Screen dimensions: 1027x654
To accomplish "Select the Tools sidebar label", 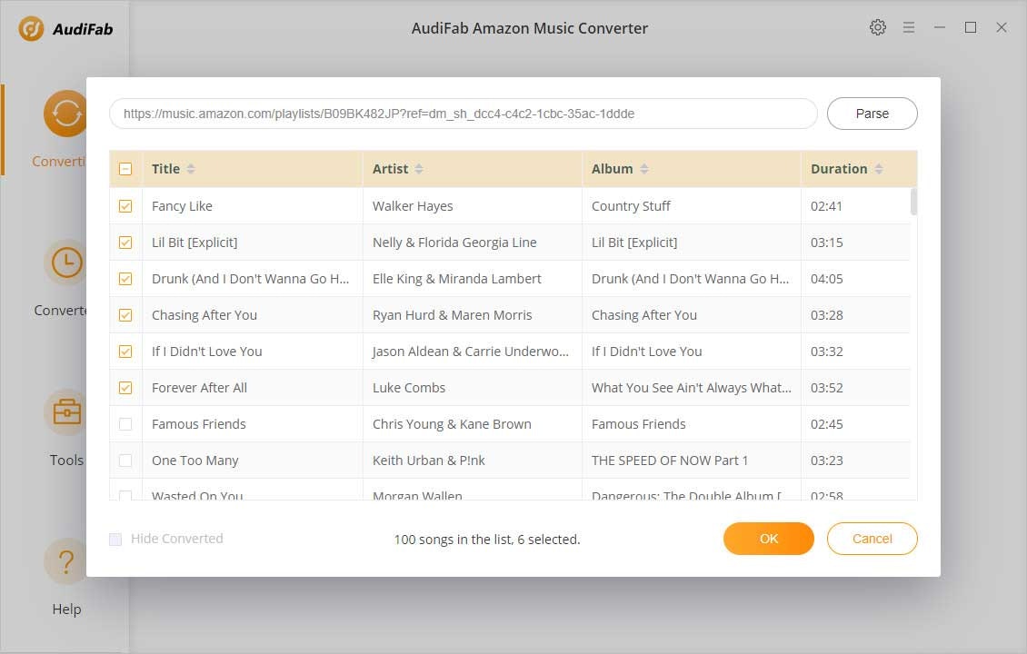I will click(67, 461).
